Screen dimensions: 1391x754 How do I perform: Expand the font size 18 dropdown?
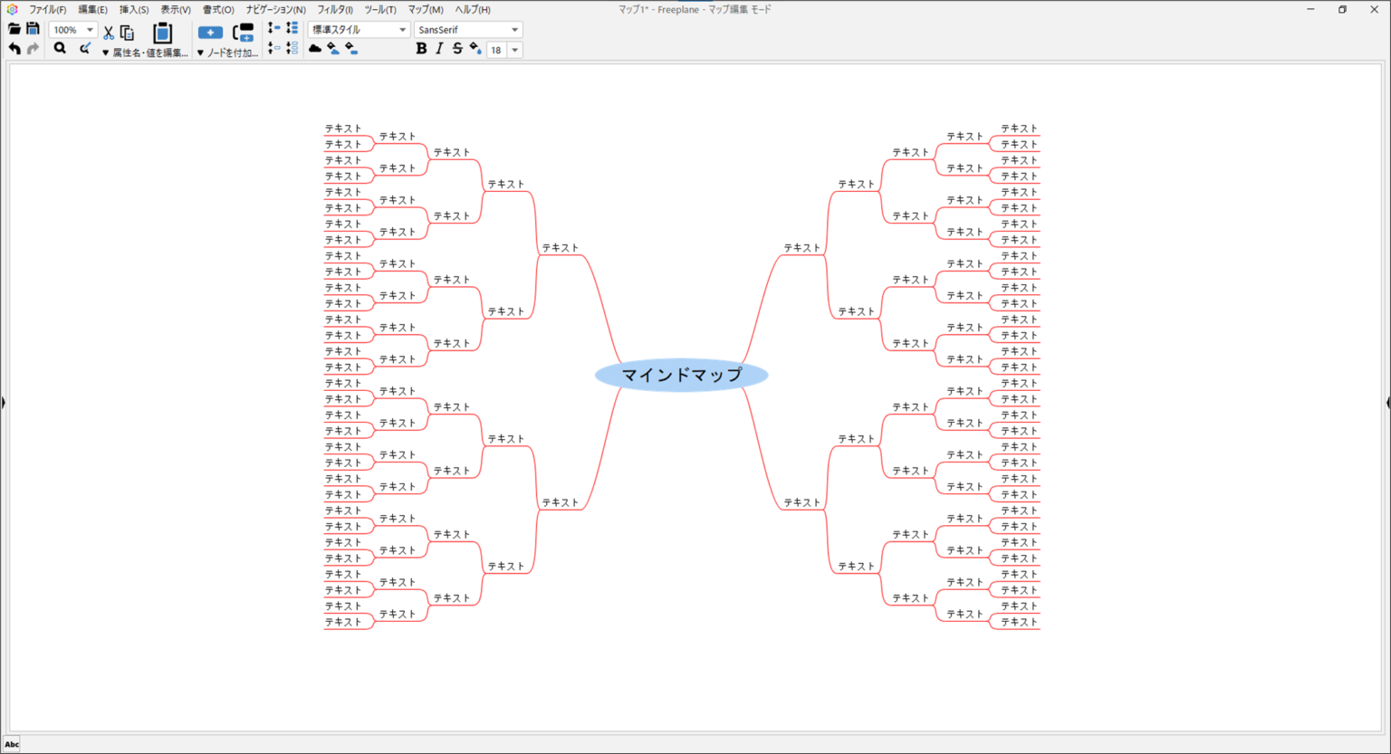514,50
